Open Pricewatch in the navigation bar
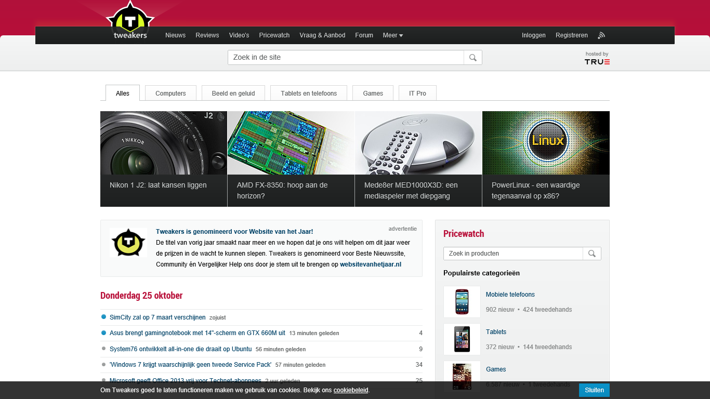Viewport: 710px width, 399px height. 274,35
